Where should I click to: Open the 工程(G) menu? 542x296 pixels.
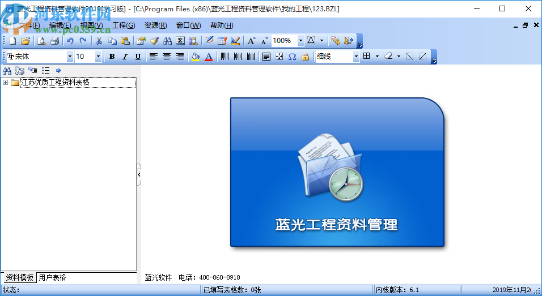[x=124, y=25]
